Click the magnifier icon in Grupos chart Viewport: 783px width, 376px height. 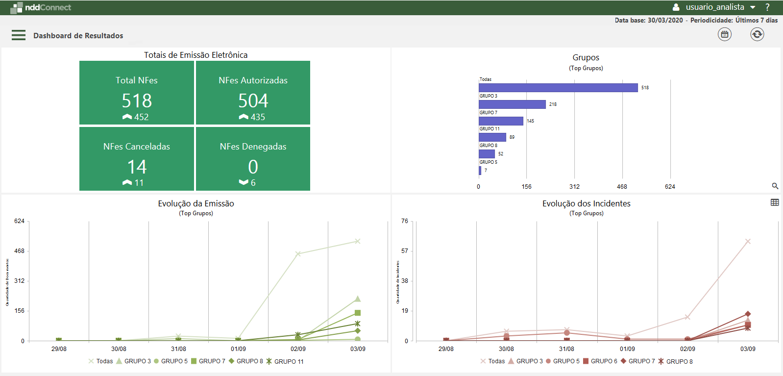point(775,186)
